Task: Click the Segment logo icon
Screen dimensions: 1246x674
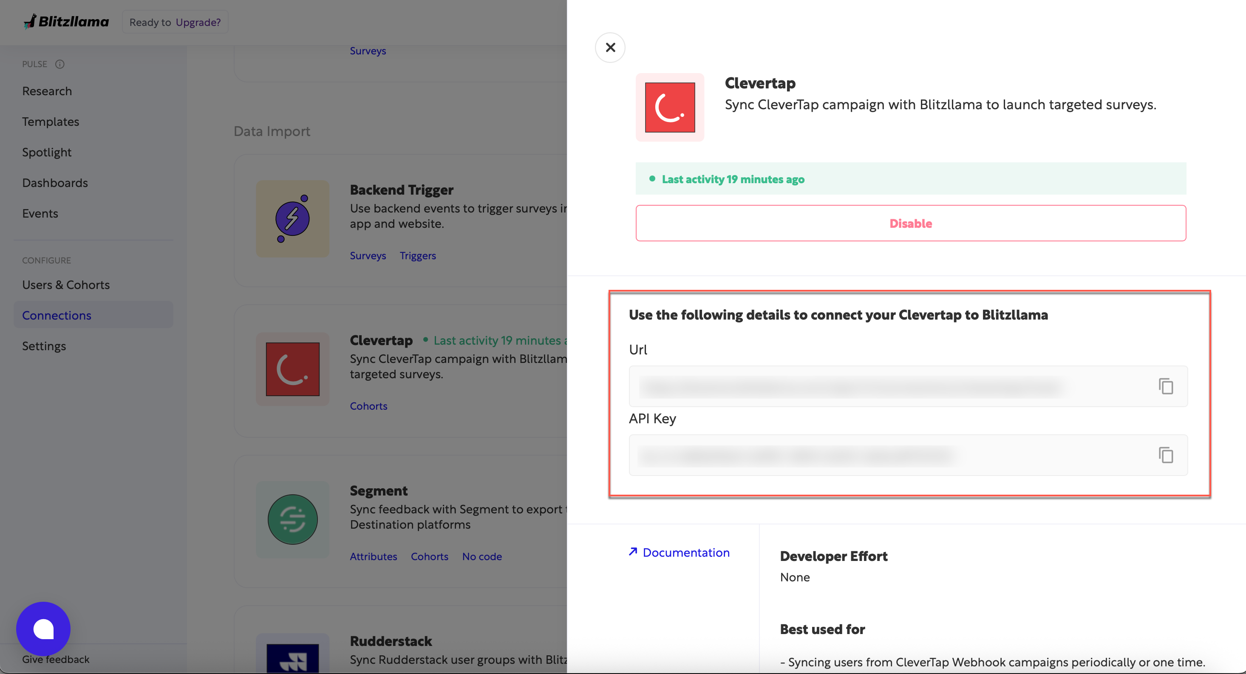Action: click(293, 520)
